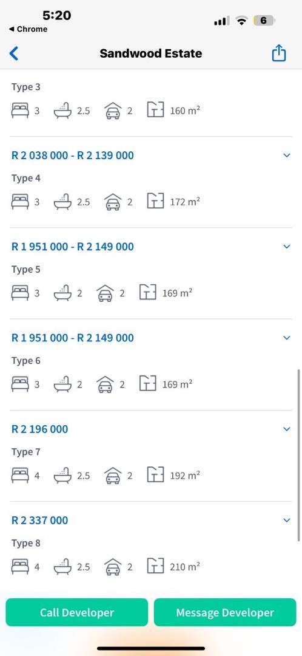
Task: Open the R 2 337 000 price link
Action: click(x=39, y=520)
